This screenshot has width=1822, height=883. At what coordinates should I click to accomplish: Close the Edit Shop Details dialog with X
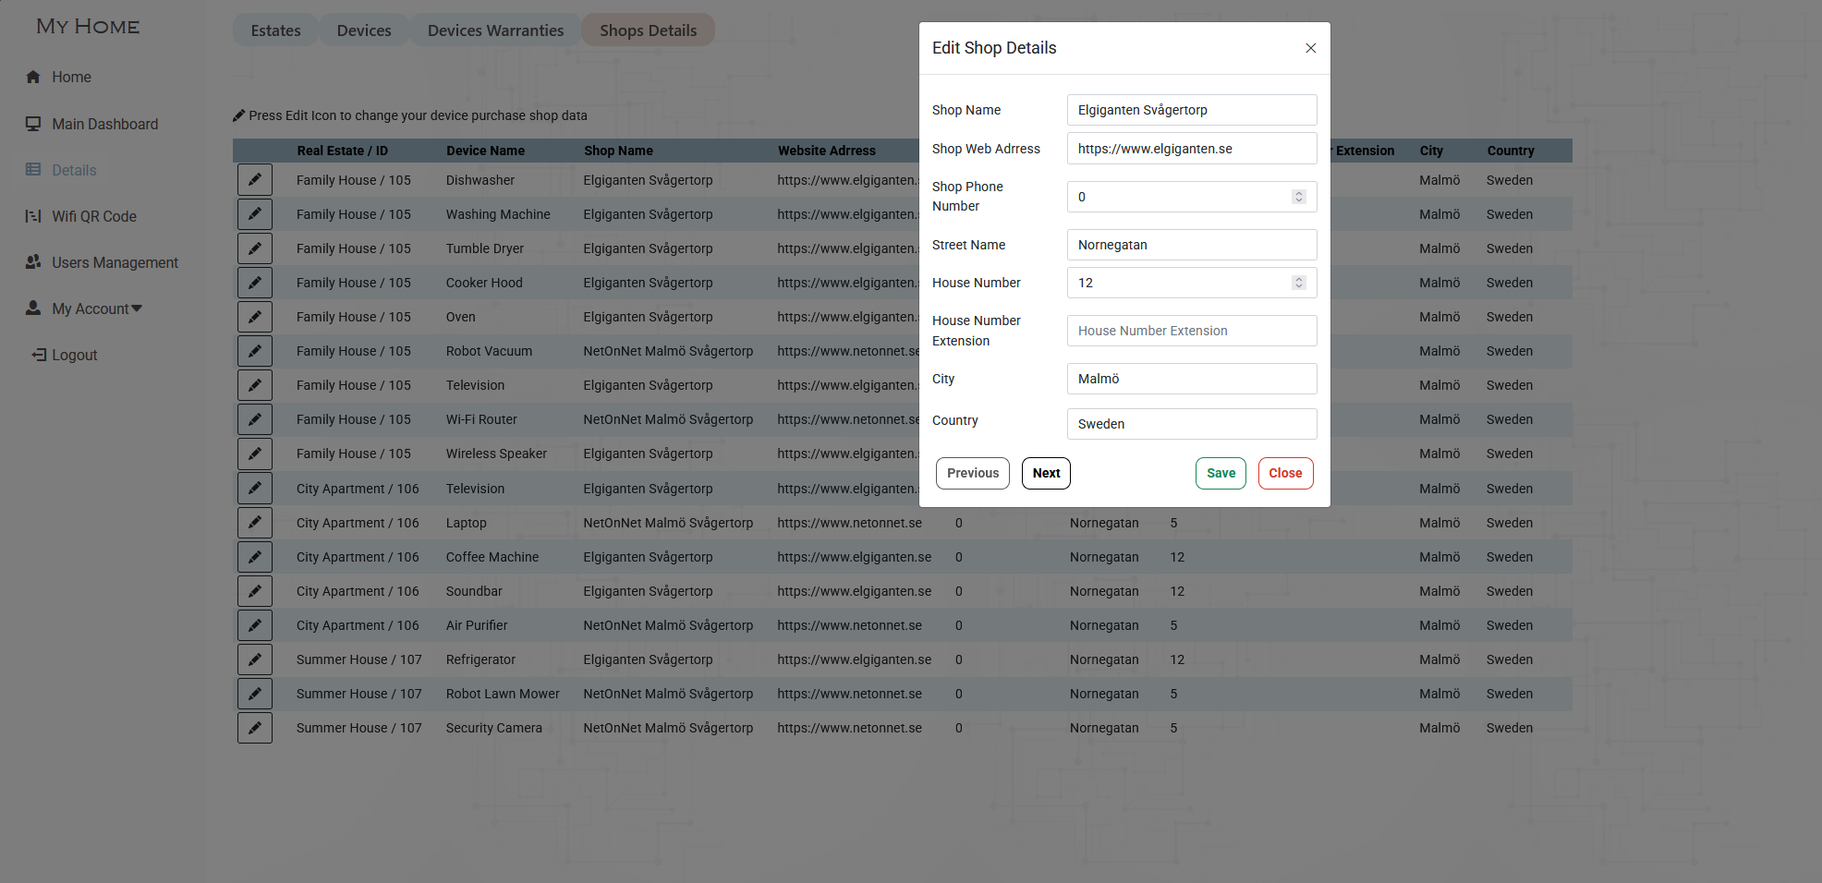tap(1310, 48)
